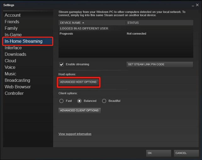Screen dimensions: 202x160
Task: Select the Fast client option
Action: click(62, 101)
